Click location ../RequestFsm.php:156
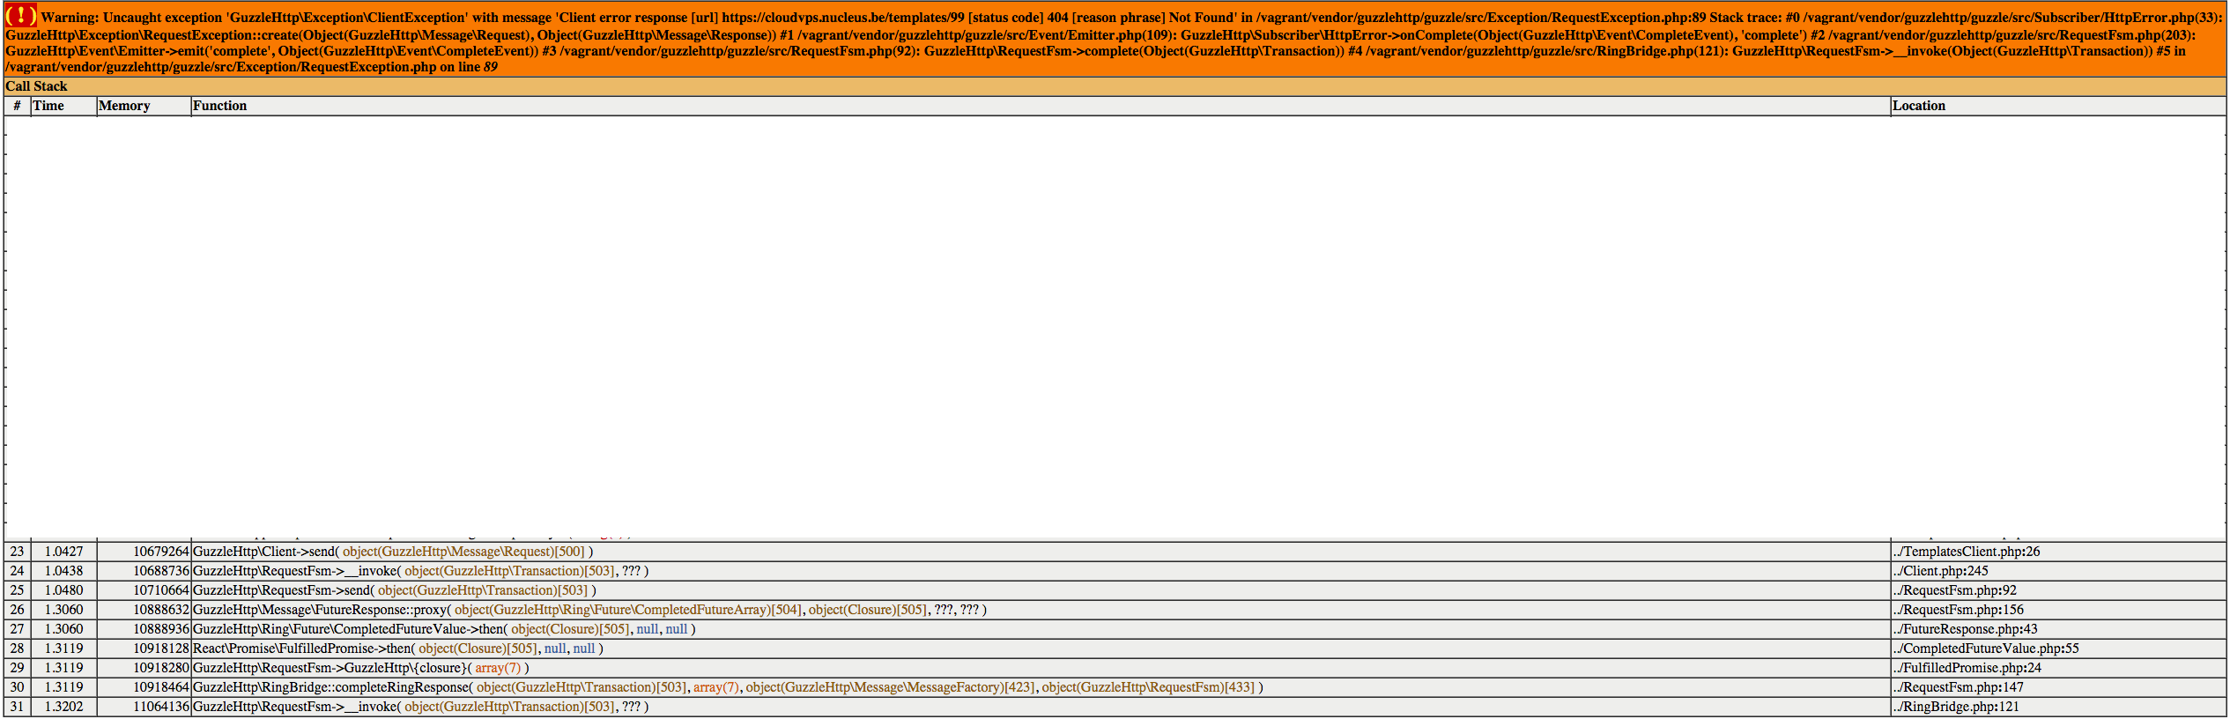 click(x=1959, y=610)
